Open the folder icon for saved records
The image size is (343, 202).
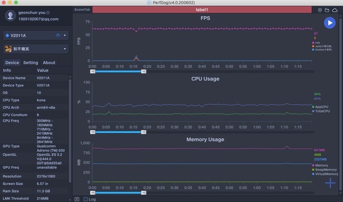(327, 10)
